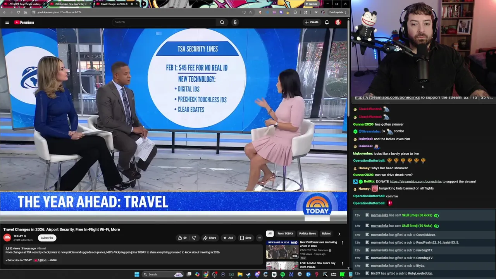
Task: Open options for London New Year's Day video
Action: (x=342, y=263)
